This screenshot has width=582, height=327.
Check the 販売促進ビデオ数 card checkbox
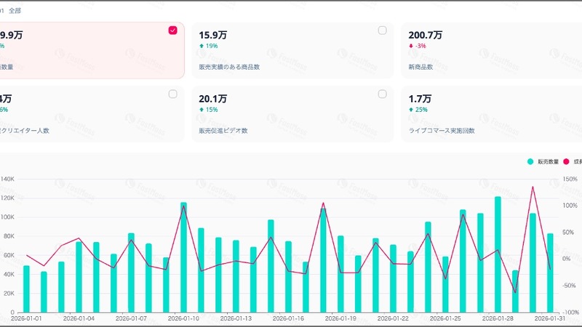point(383,94)
